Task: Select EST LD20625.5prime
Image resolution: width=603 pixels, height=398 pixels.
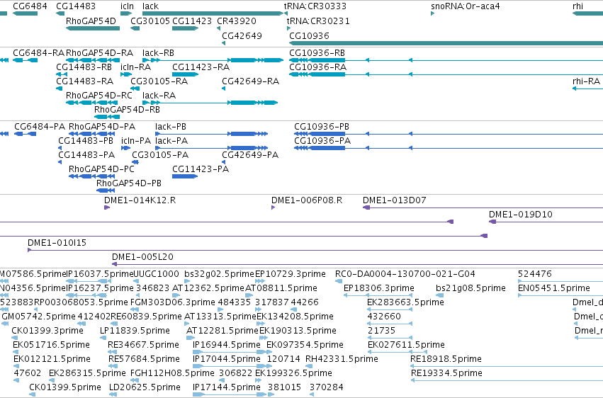Action: tap(145, 387)
